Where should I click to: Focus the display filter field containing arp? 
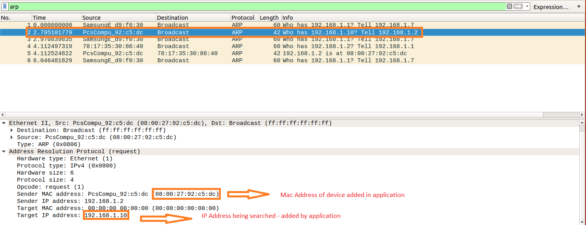point(256,7)
